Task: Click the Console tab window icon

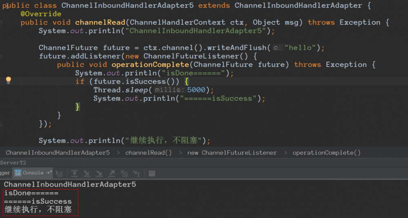Action: click(x=18, y=173)
